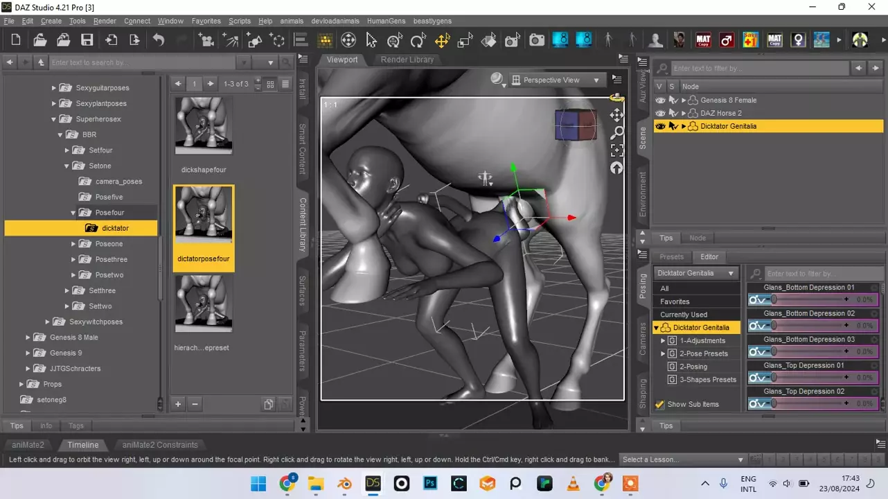The height and width of the screenshot is (499, 888).
Task: Hide the Genesis 8 Female node
Action: pos(660,100)
